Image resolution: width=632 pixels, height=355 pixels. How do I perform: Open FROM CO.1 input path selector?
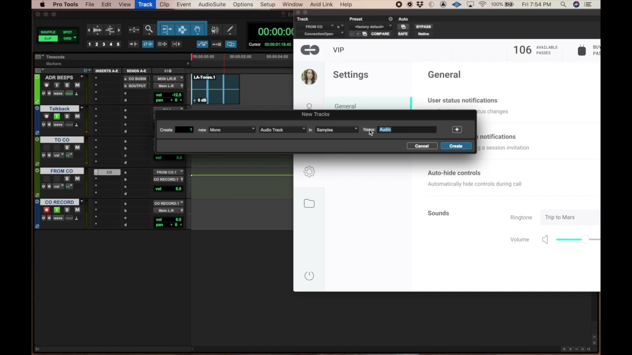(168, 172)
